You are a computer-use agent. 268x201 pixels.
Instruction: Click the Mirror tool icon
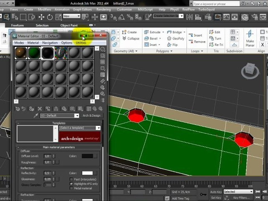click(189, 17)
